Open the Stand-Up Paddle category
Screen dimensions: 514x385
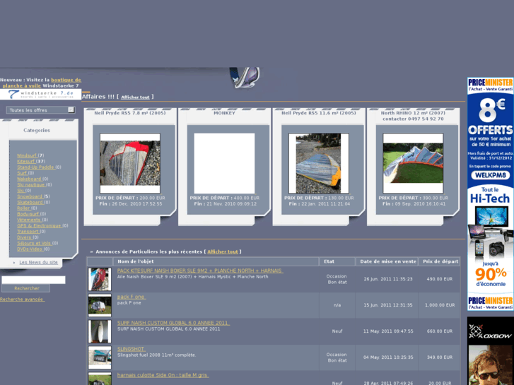(36, 167)
